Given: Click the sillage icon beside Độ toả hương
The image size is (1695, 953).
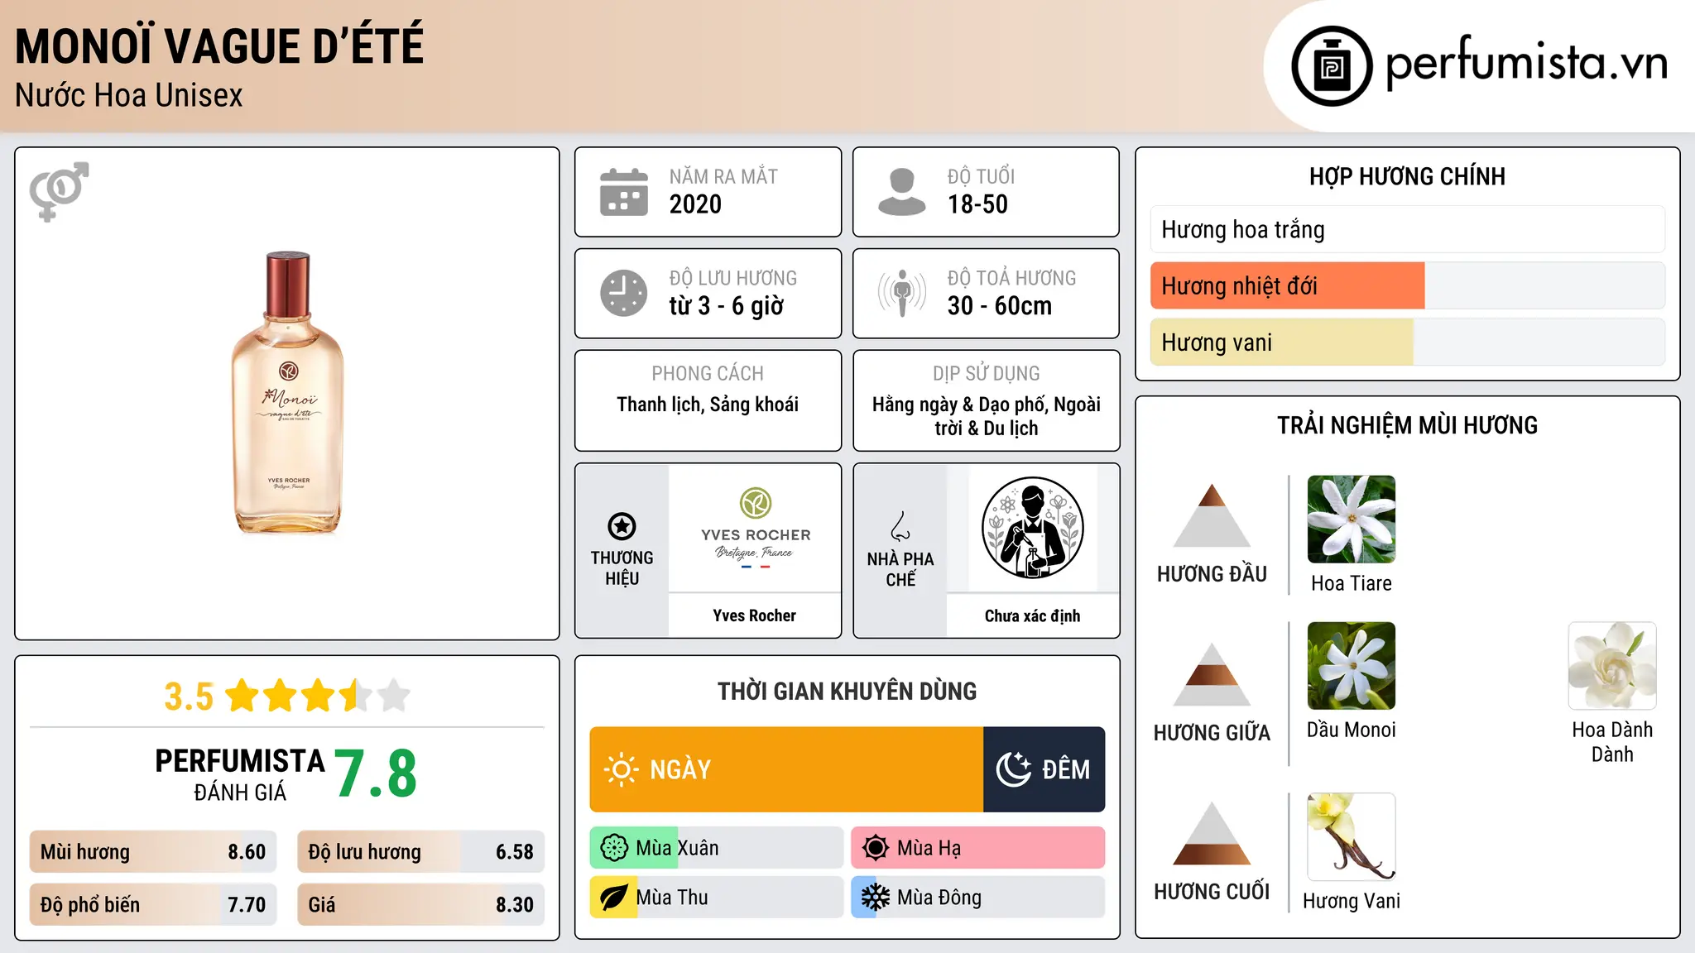Looking at the screenshot, I should pos(902,293).
